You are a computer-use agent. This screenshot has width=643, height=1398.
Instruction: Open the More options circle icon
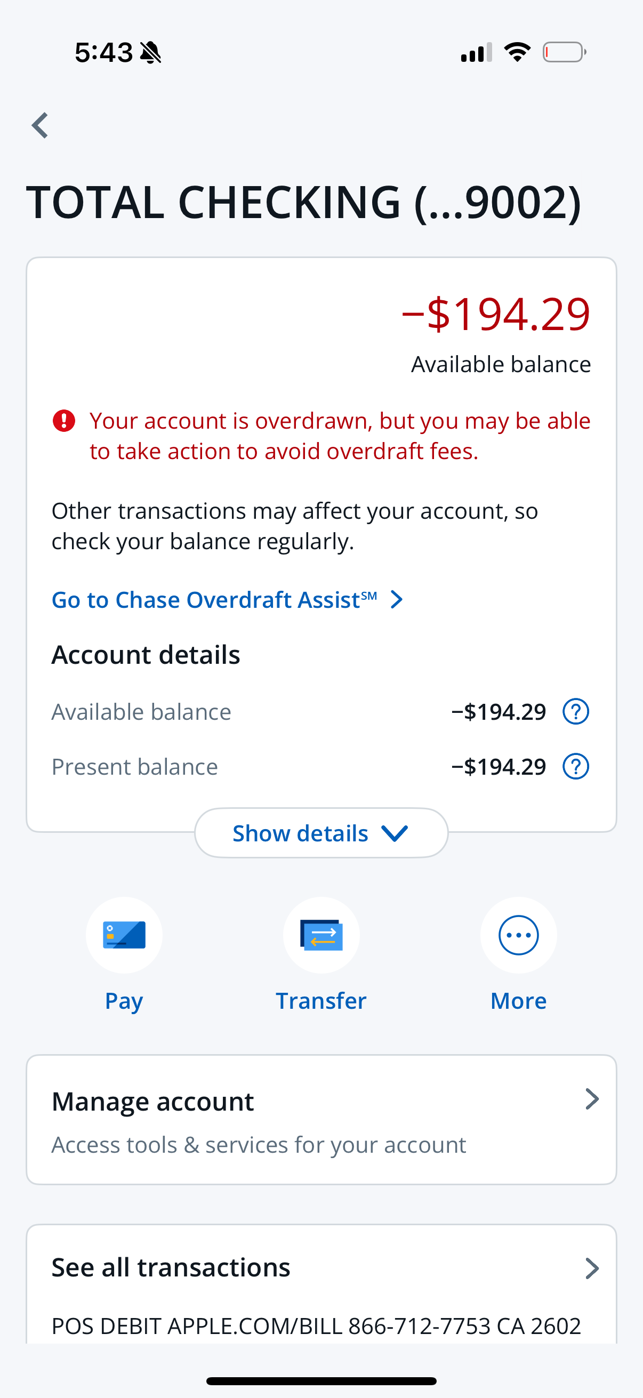point(518,935)
